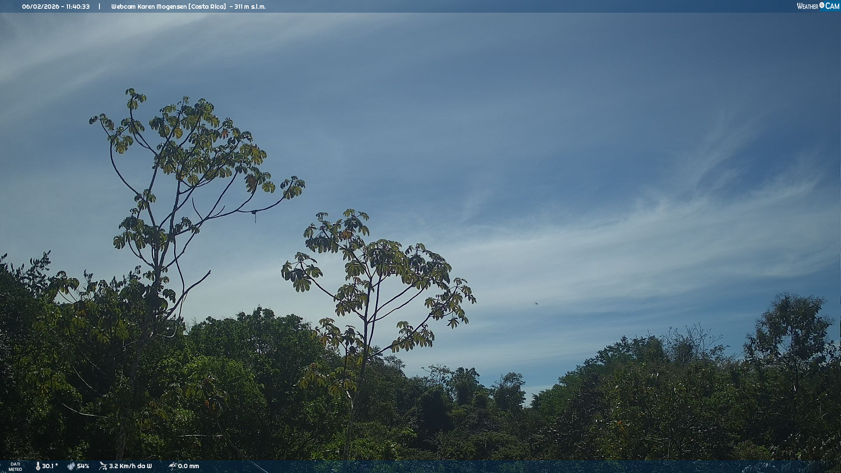
Task: Click the humidity water drops icon
Action: pyautogui.click(x=71, y=466)
